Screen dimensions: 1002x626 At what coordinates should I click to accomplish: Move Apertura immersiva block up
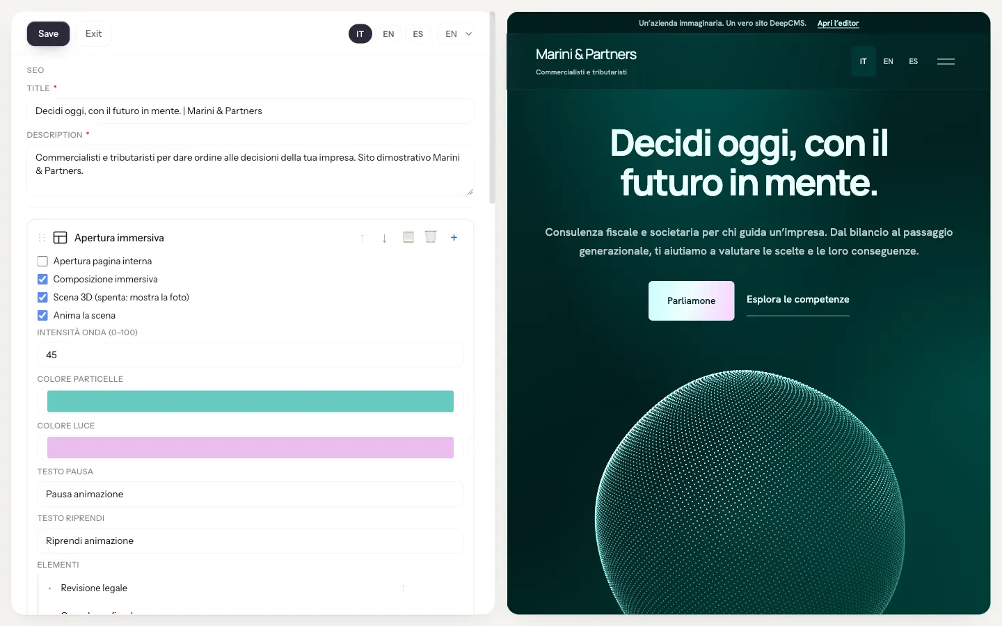(362, 238)
